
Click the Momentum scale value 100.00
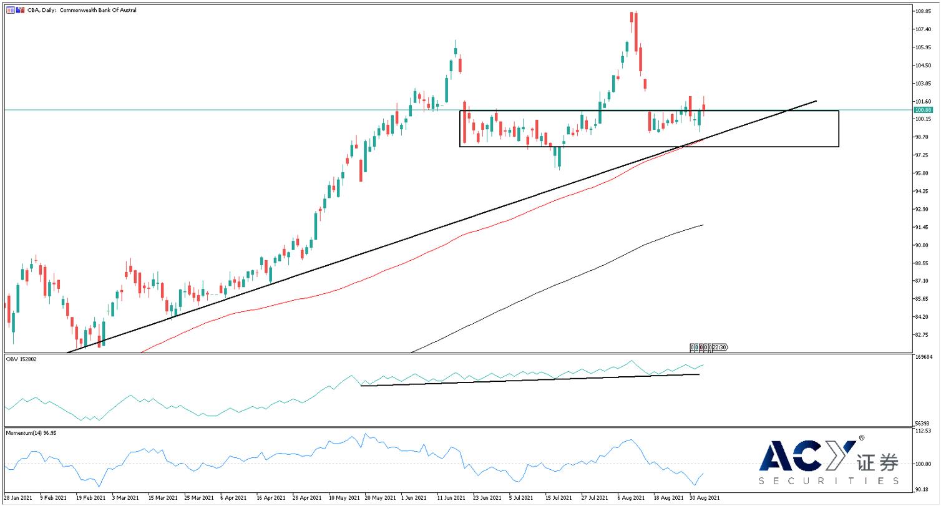tap(923, 464)
